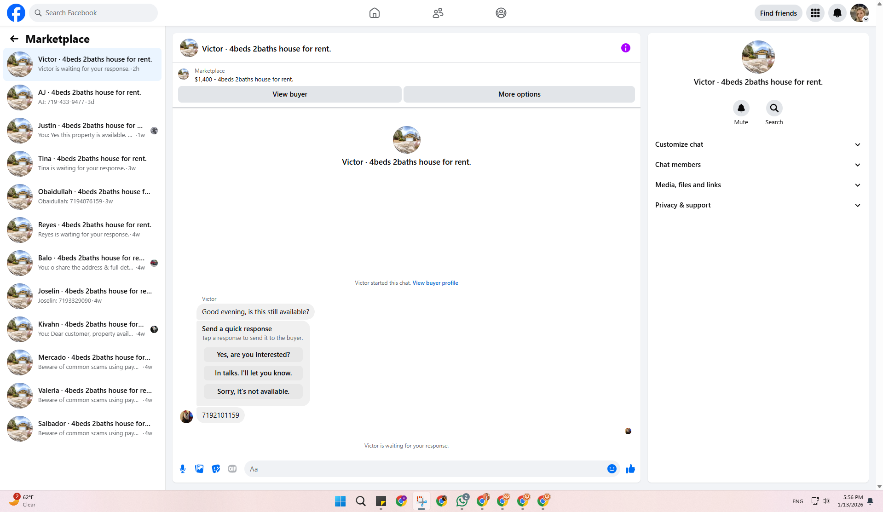Open the emoji picker smiley icon
The image size is (883, 512).
pos(612,469)
